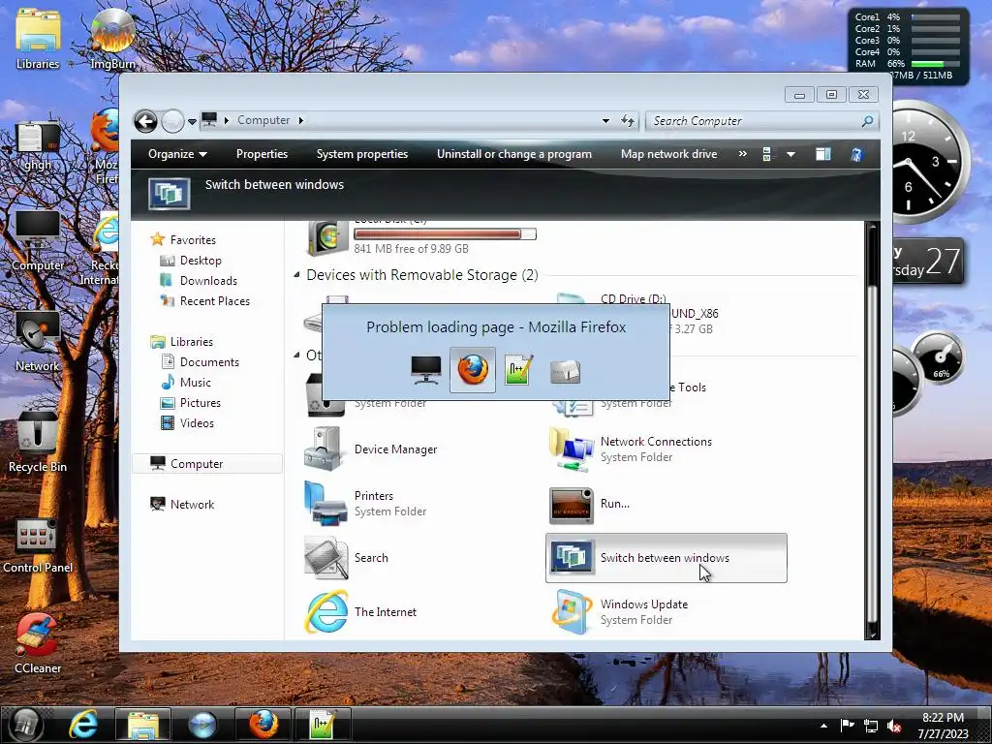Launch Internet Explorer from the taskbar
The image size is (992, 744).
point(83,725)
